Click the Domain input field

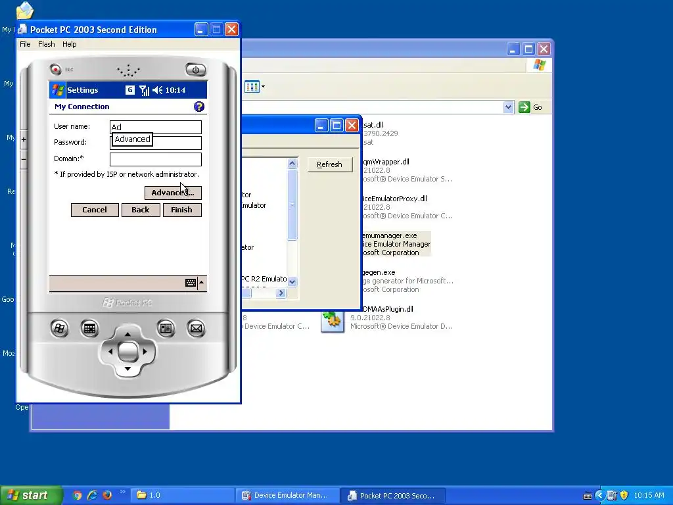[x=155, y=159]
